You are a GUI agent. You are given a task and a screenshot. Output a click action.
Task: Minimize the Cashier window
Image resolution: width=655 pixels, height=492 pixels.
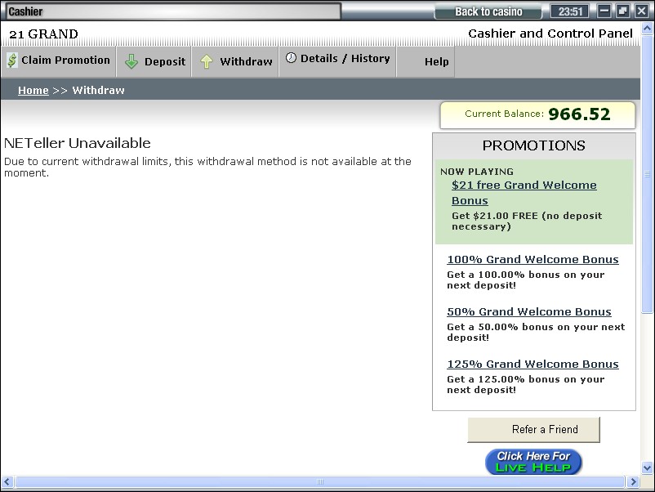(x=604, y=11)
